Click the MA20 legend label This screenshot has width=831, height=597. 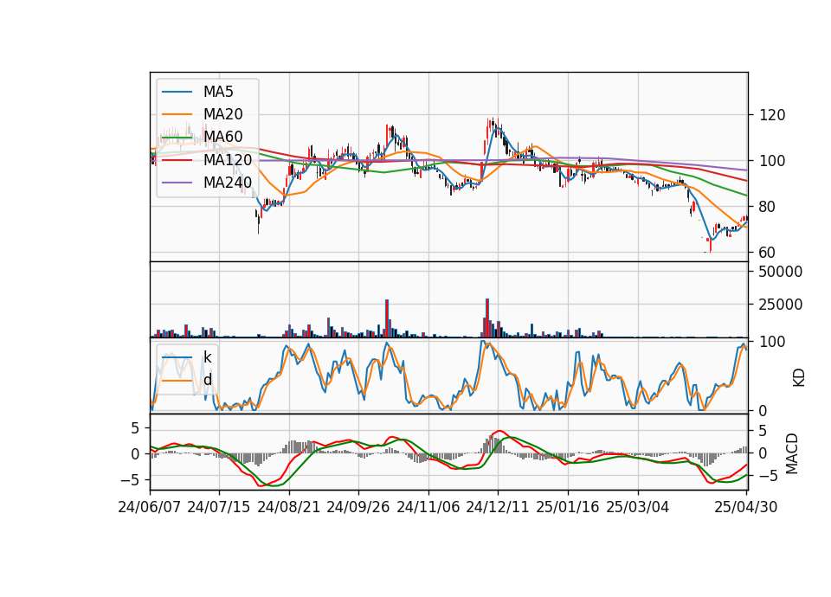(222, 114)
